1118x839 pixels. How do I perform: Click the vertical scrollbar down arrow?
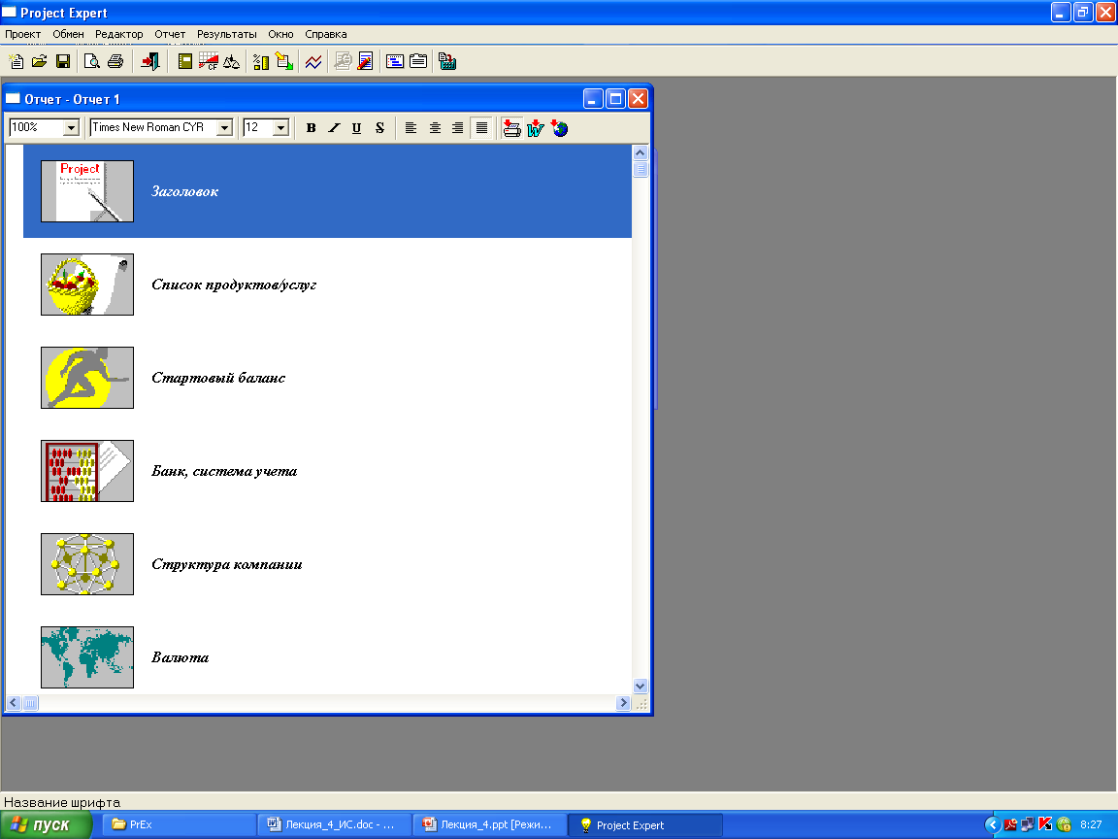point(641,687)
